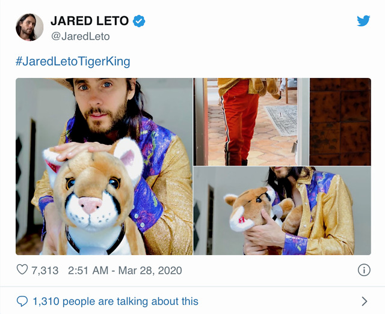Open the @JaredLeto handle link
Viewport: 385px width, 314px height.
tap(80, 37)
